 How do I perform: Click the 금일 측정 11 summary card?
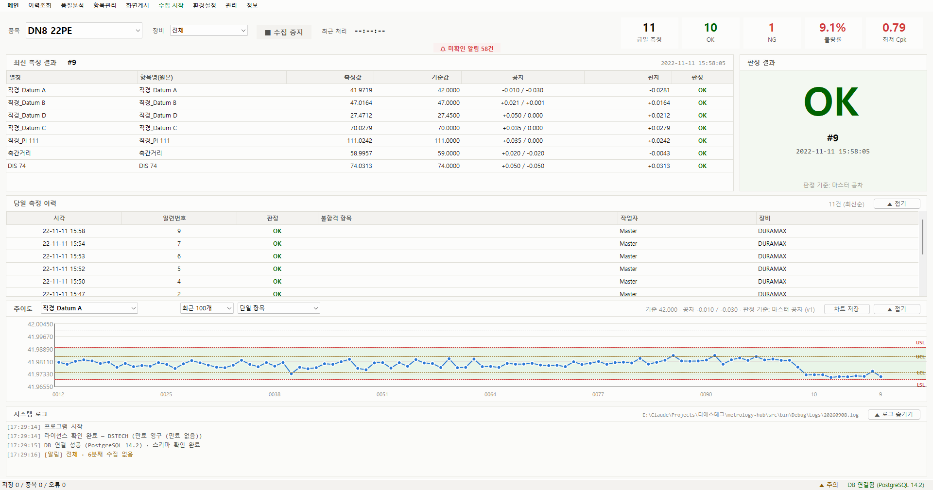click(649, 33)
